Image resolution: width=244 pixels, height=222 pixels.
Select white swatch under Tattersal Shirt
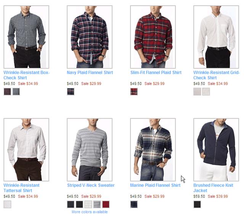pos(7,204)
